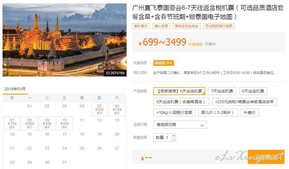
Task: Select January 08 with ¥899 price
Action: (30, 123)
